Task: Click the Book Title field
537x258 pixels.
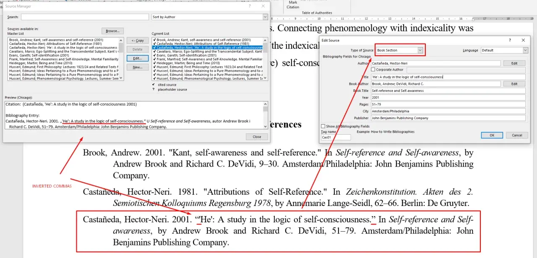Action: (448, 91)
